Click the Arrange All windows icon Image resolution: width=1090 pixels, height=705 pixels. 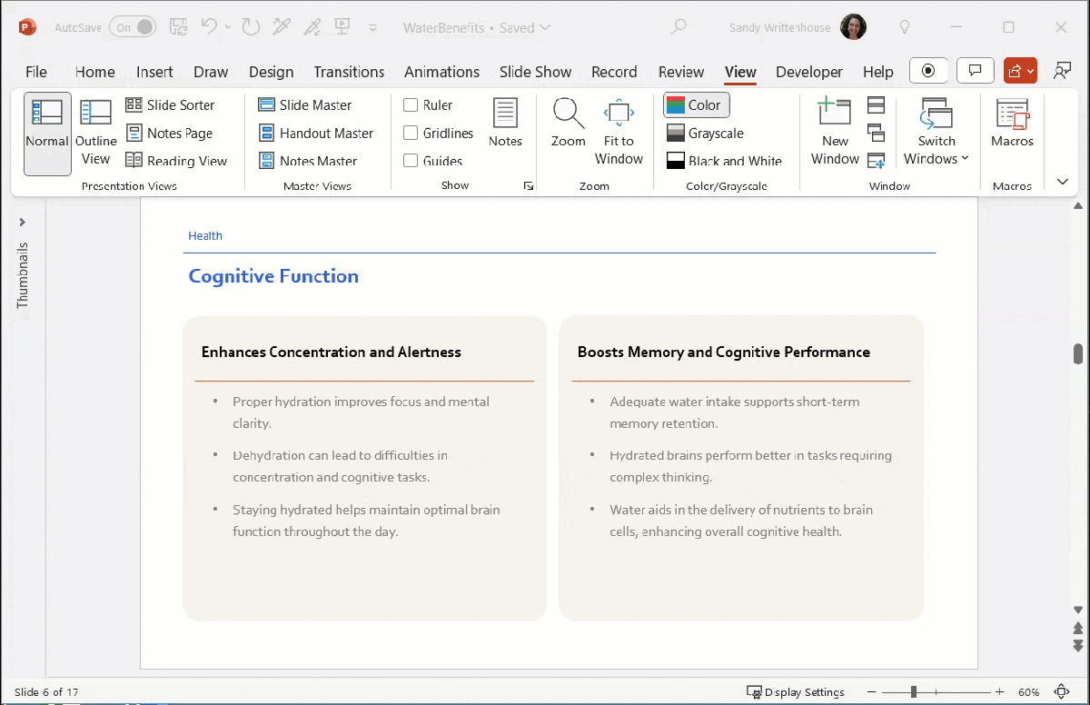[877, 105]
